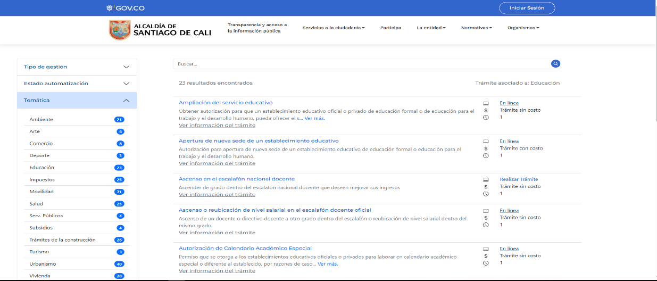The image size is (657, 281).
Task: Click En línea link for Autorización de Calendario Académico
Action: pyautogui.click(x=509, y=249)
